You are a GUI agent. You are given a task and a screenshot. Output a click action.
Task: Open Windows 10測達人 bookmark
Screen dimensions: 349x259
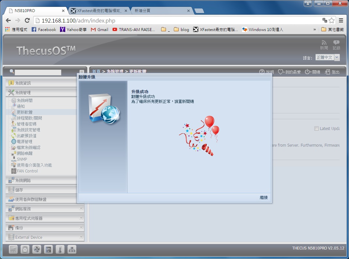pos(263,29)
